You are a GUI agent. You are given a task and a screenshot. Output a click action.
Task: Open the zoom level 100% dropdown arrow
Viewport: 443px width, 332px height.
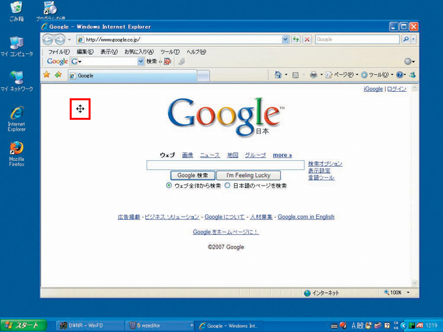pyautogui.click(x=408, y=292)
